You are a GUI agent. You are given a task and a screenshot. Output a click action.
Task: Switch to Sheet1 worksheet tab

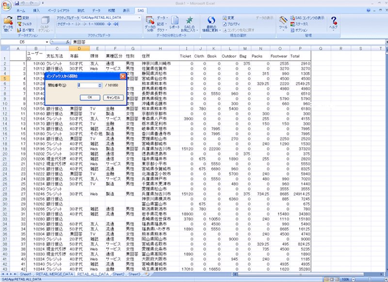26,274
